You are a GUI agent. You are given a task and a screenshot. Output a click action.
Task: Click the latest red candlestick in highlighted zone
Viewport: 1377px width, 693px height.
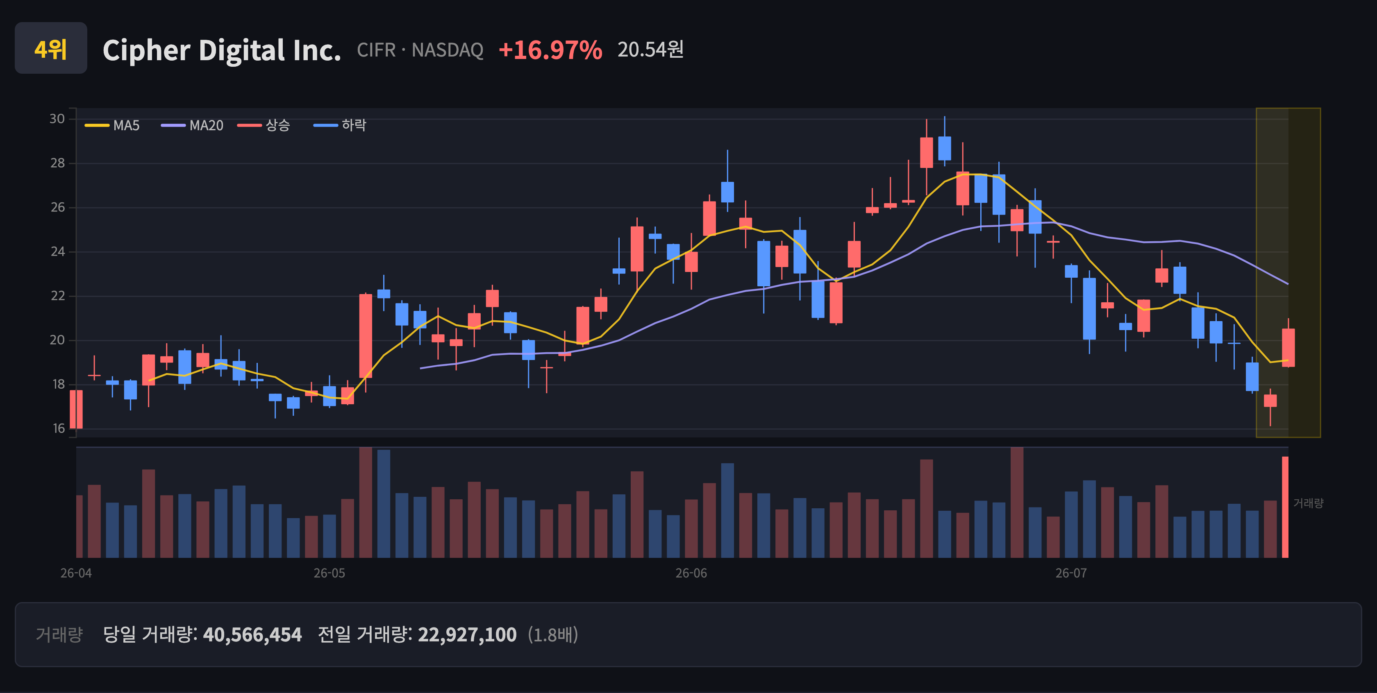1288,348
